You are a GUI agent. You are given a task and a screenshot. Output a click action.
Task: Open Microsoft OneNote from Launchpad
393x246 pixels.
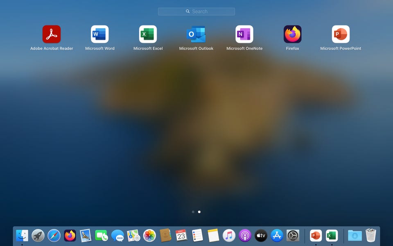pos(244,34)
